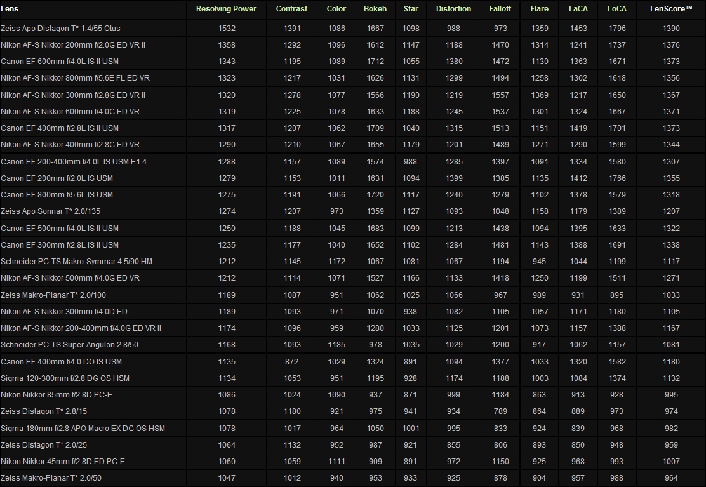706x487 pixels.
Task: Click Bokeh value 1280 for Nikkor 200-400mm
Action: coord(375,328)
